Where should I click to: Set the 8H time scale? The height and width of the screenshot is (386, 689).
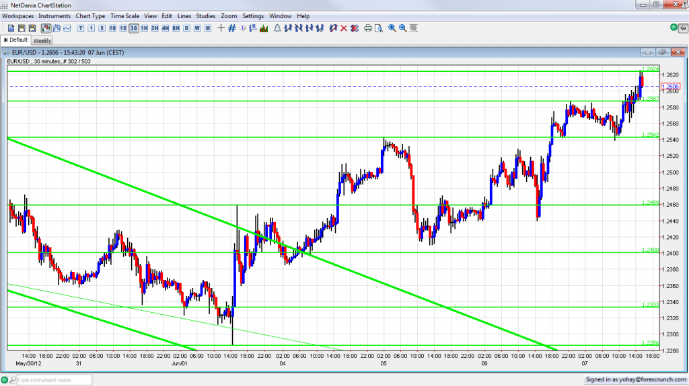pos(176,28)
